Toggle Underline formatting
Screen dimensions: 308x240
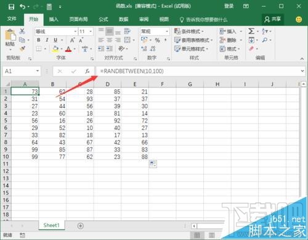(x=55, y=40)
